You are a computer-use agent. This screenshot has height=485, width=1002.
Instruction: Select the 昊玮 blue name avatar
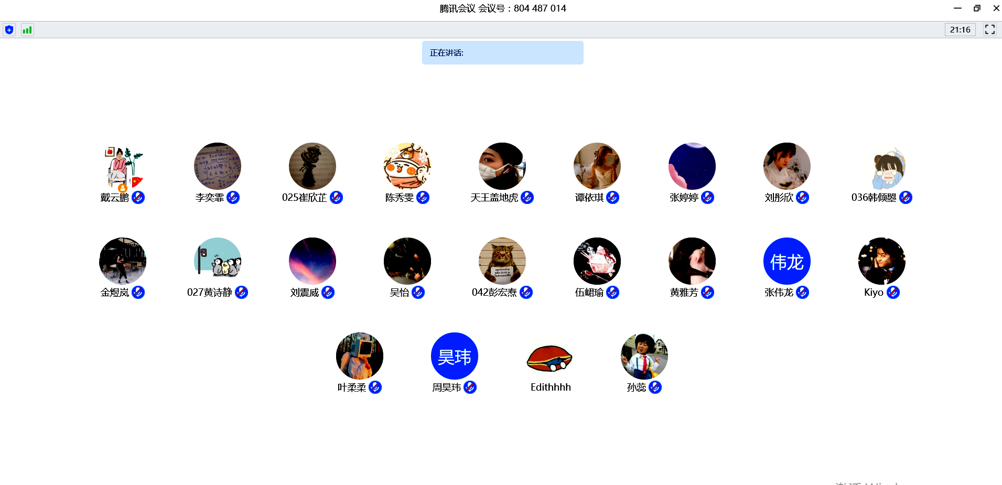454,356
